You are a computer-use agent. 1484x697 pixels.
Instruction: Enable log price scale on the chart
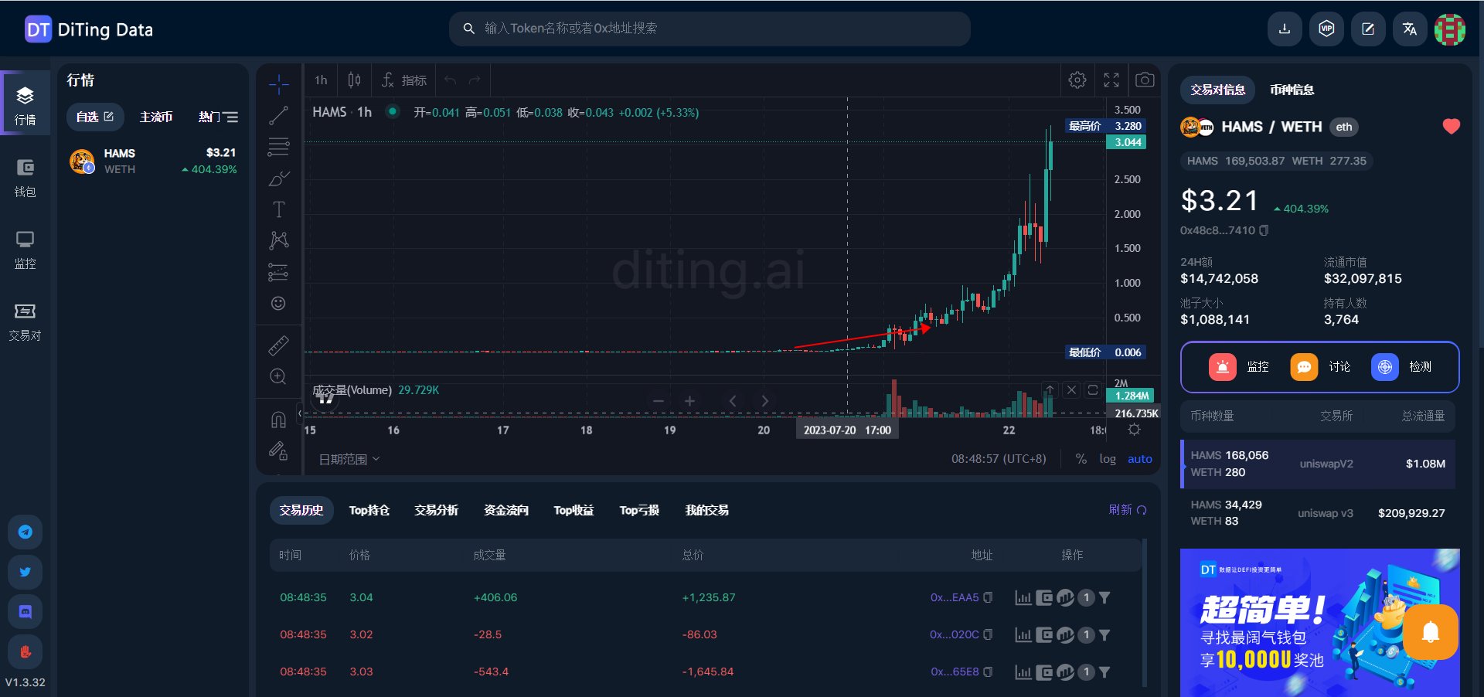[1108, 458]
